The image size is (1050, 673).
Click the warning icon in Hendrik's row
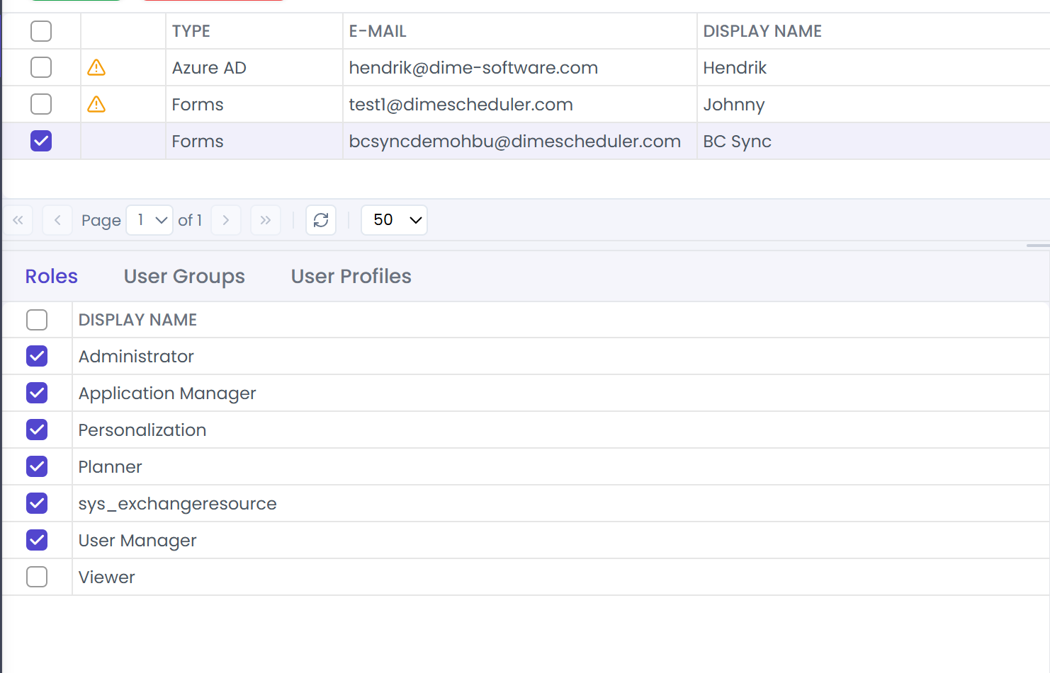pos(96,68)
